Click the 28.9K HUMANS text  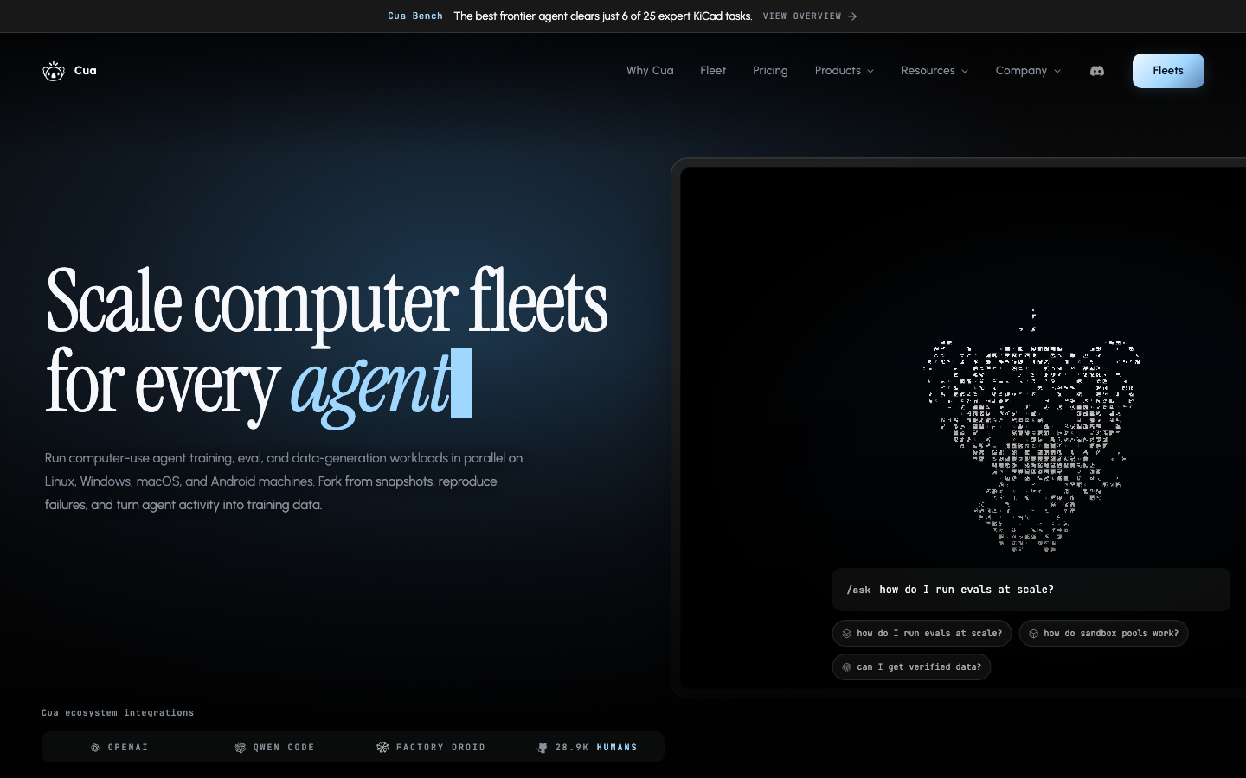(x=596, y=748)
